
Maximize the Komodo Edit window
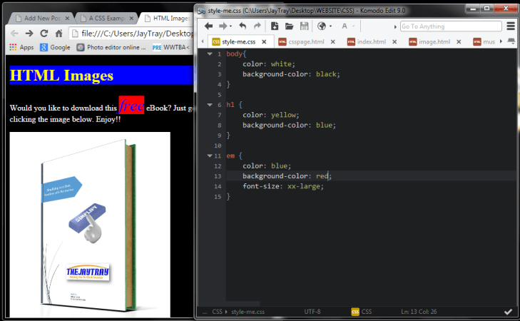(487, 9)
